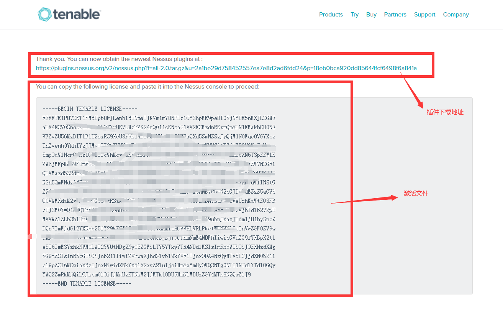Open the Buy menu
Image resolution: width=503 pixels, height=314 pixels.
(x=371, y=15)
